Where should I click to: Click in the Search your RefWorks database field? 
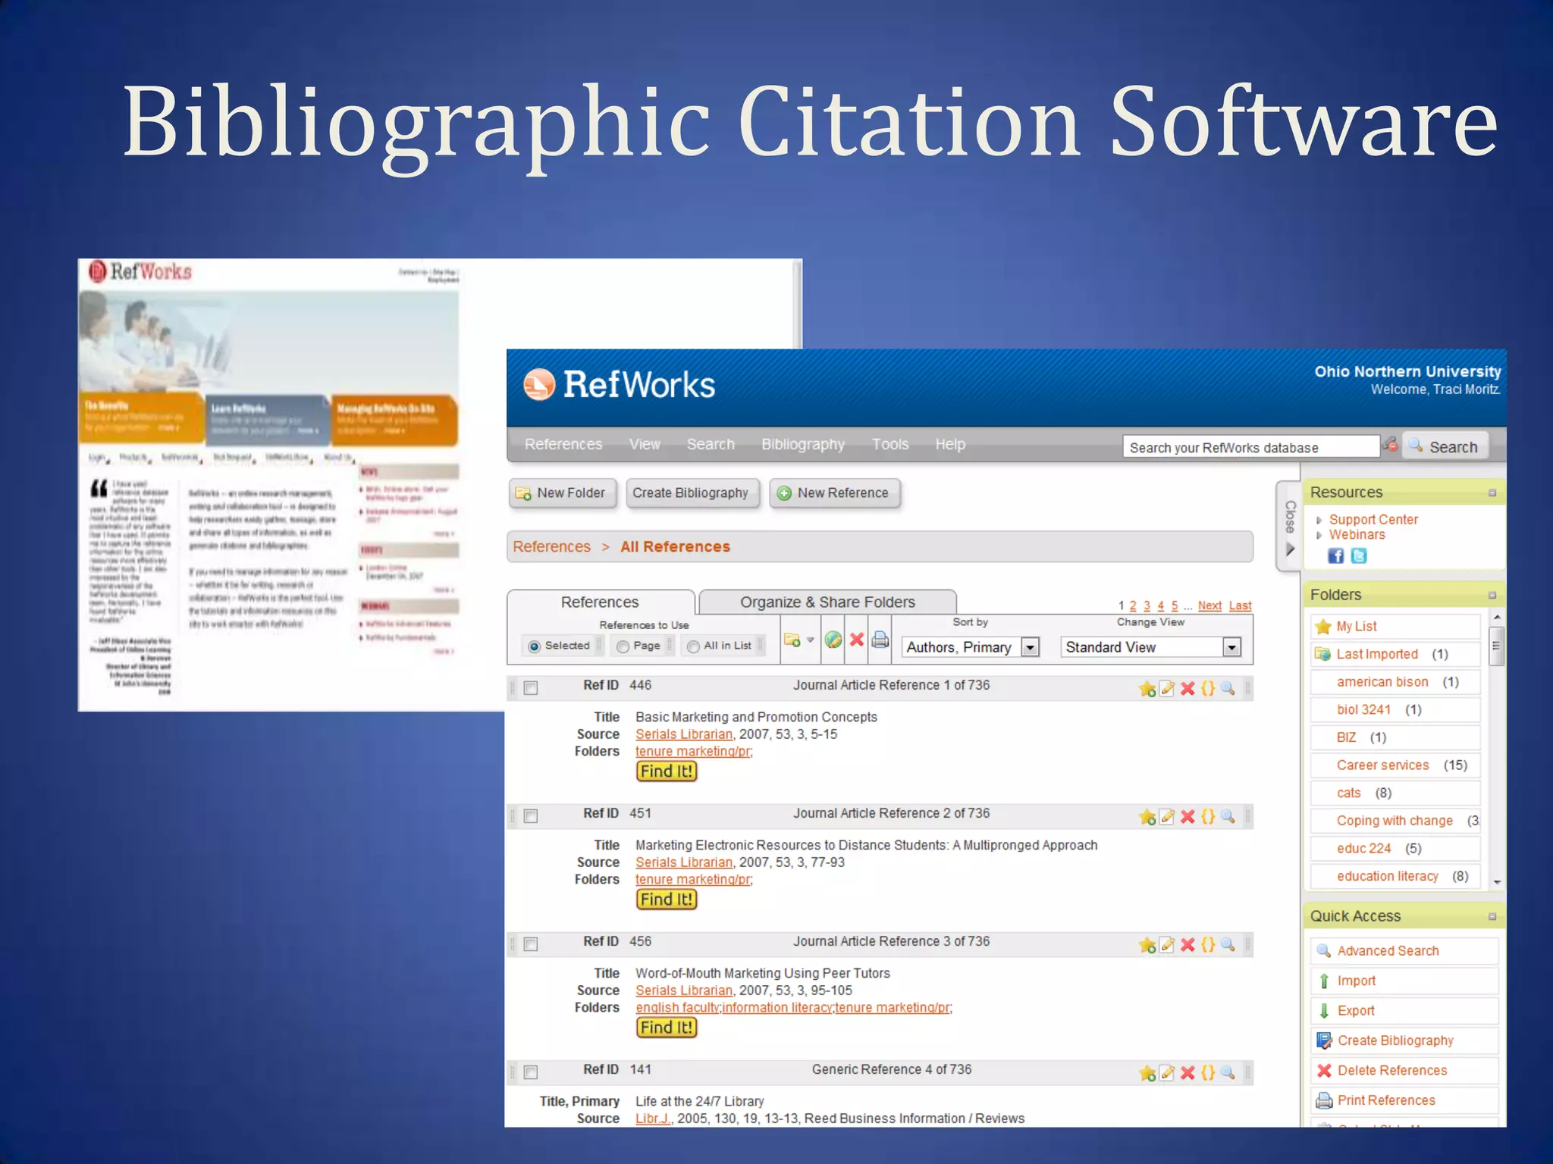pos(1251,447)
